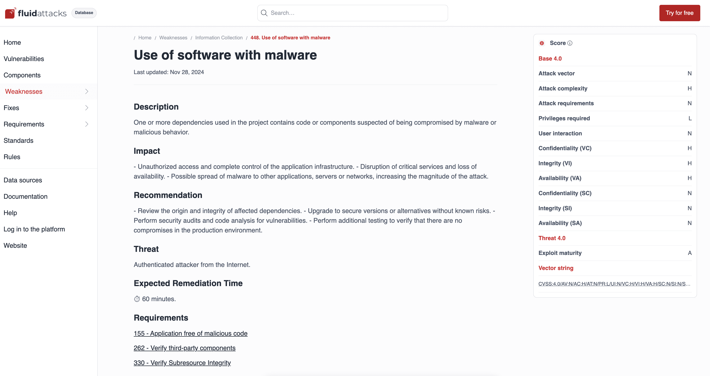Click the stopwatch icon beside 60 minutes
This screenshot has height=376, width=710.
pos(137,299)
